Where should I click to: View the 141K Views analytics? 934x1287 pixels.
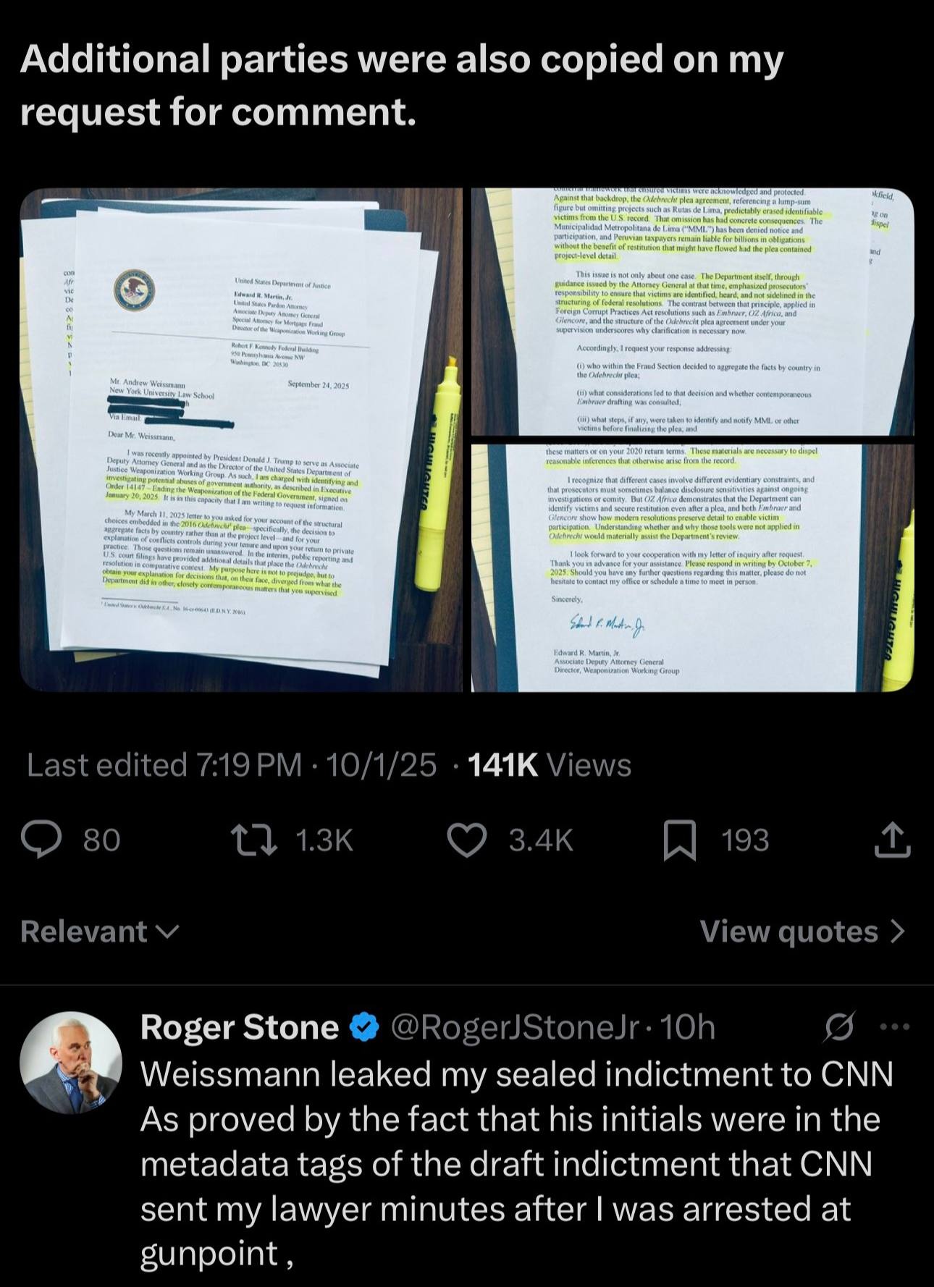pos(550,765)
